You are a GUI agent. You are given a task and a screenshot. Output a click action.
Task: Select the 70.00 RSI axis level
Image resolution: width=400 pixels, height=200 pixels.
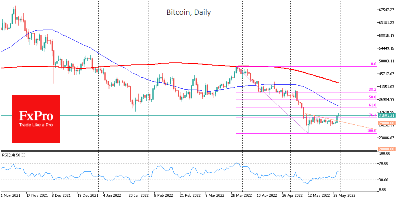pyautogui.click(x=385, y=164)
